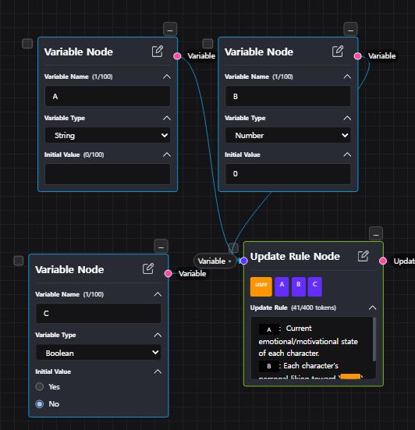Viewport: 415px width, 430px height.
Task: Collapse Variable Name section of node A
Action: point(167,76)
